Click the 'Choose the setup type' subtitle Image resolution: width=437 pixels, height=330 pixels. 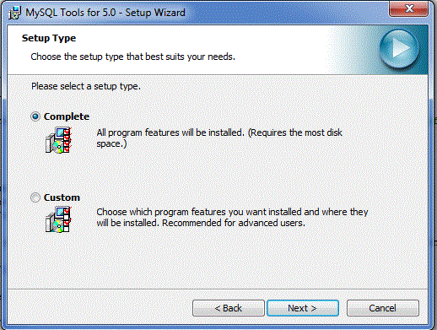[132, 57]
